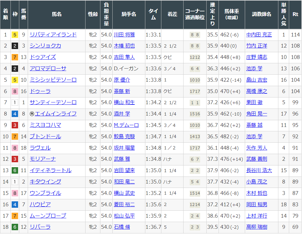
Task: Open horse link ミシシッピテソーロ
Action: pos(53,80)
